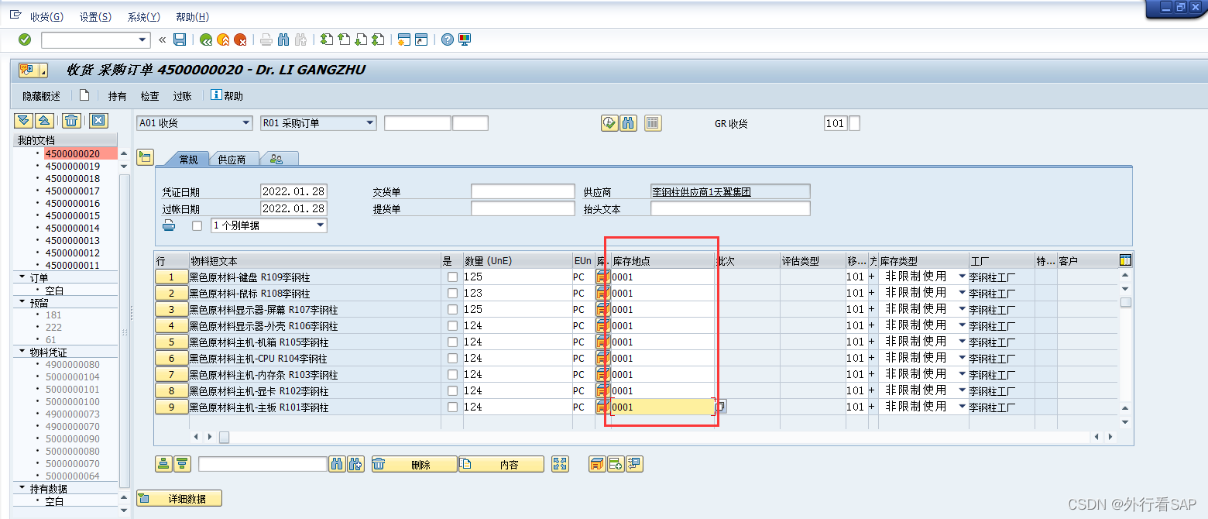Open the blue question-mark Help icon
1208x519 pixels.
pos(447,40)
